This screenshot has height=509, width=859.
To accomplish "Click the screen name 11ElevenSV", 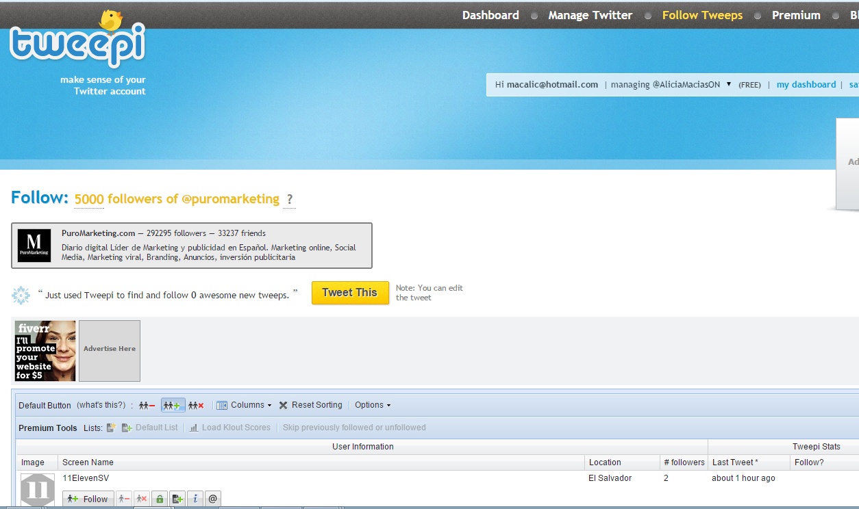I will 86,478.
